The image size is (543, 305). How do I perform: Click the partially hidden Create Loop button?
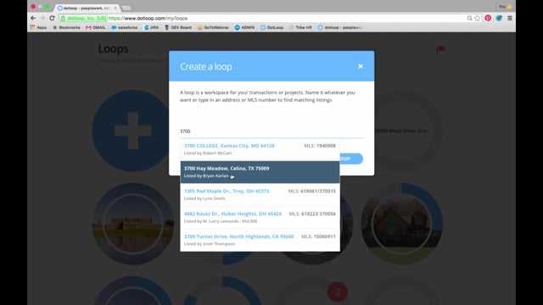click(x=351, y=158)
